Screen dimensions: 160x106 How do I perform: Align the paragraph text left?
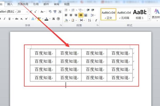[x=66, y=15]
